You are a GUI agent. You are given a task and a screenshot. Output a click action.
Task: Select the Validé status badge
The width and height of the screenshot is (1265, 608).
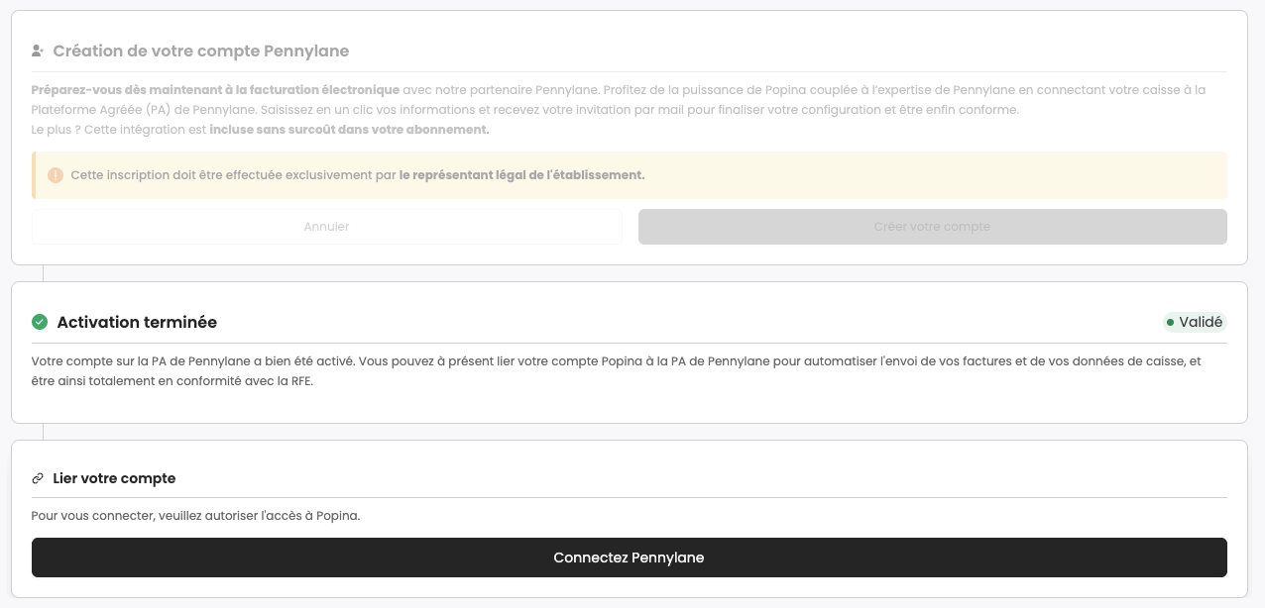coord(1195,322)
